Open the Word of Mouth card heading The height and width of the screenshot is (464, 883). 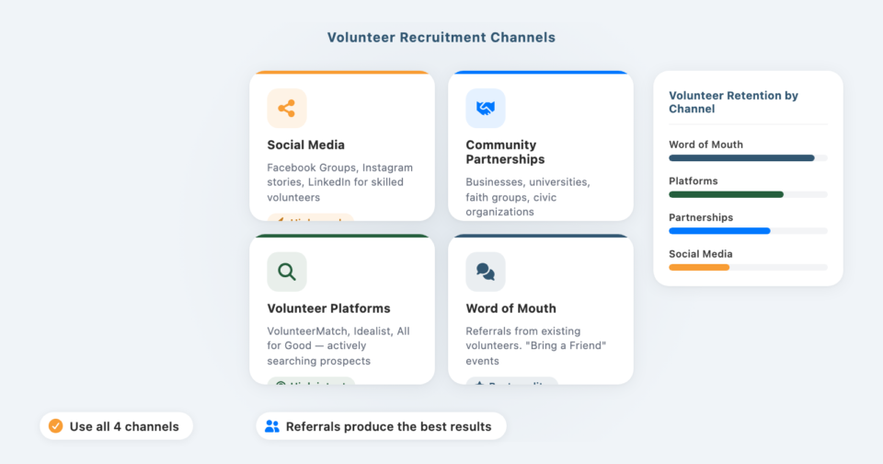[510, 308]
